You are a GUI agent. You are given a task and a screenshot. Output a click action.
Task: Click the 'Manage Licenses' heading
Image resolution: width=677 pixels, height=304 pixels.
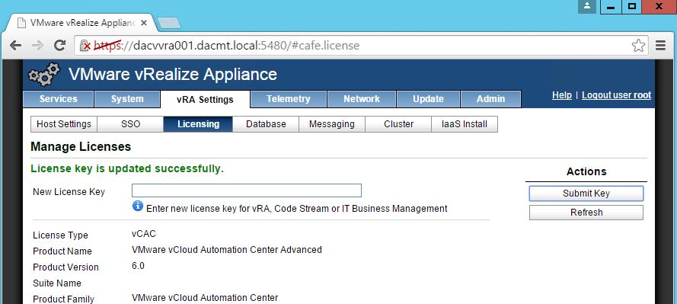(81, 147)
